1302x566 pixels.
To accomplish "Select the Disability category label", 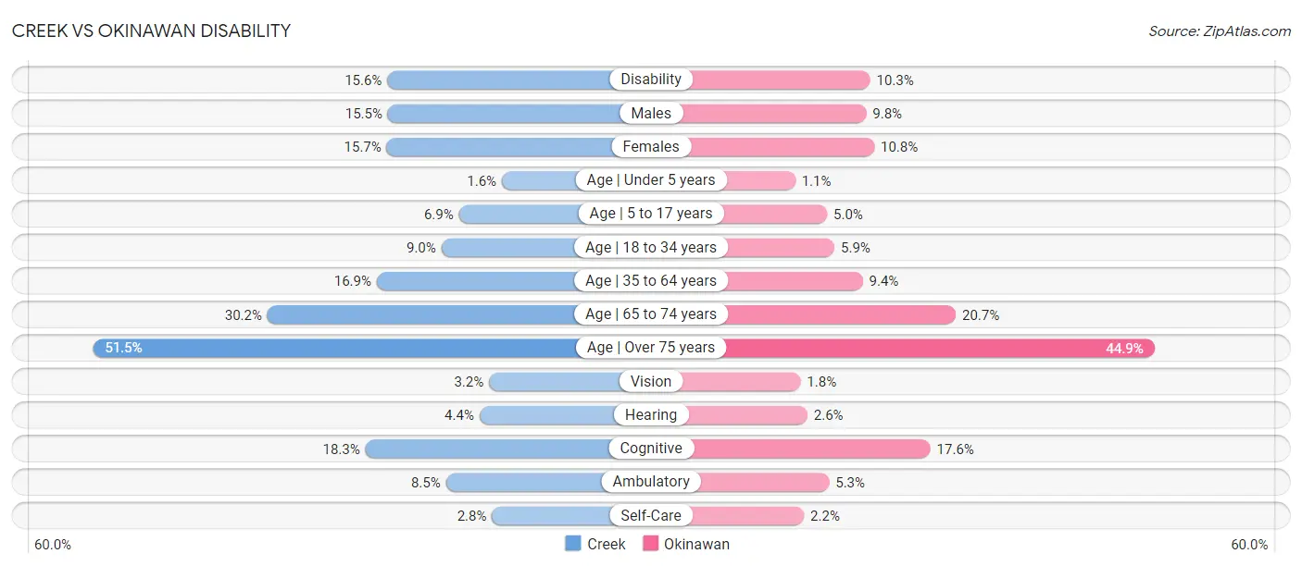I will coord(651,80).
